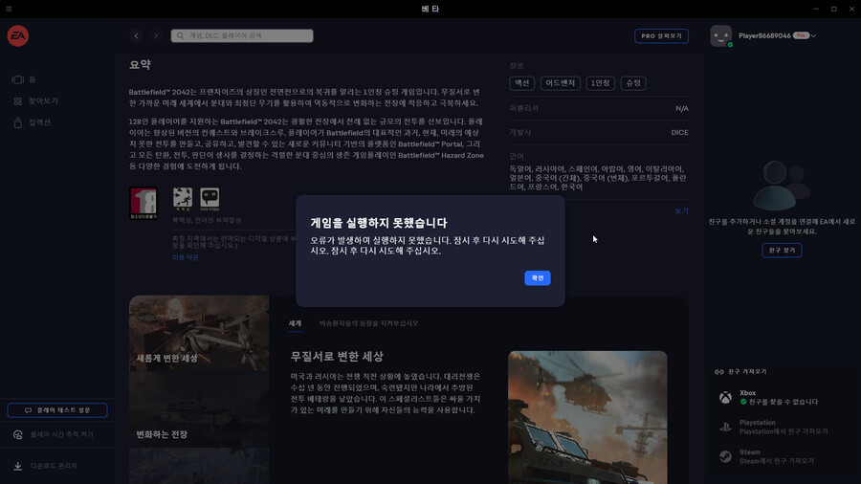Click the 친구 찾기 (Find friends) button
Screen dimensions: 861x484
(782, 250)
